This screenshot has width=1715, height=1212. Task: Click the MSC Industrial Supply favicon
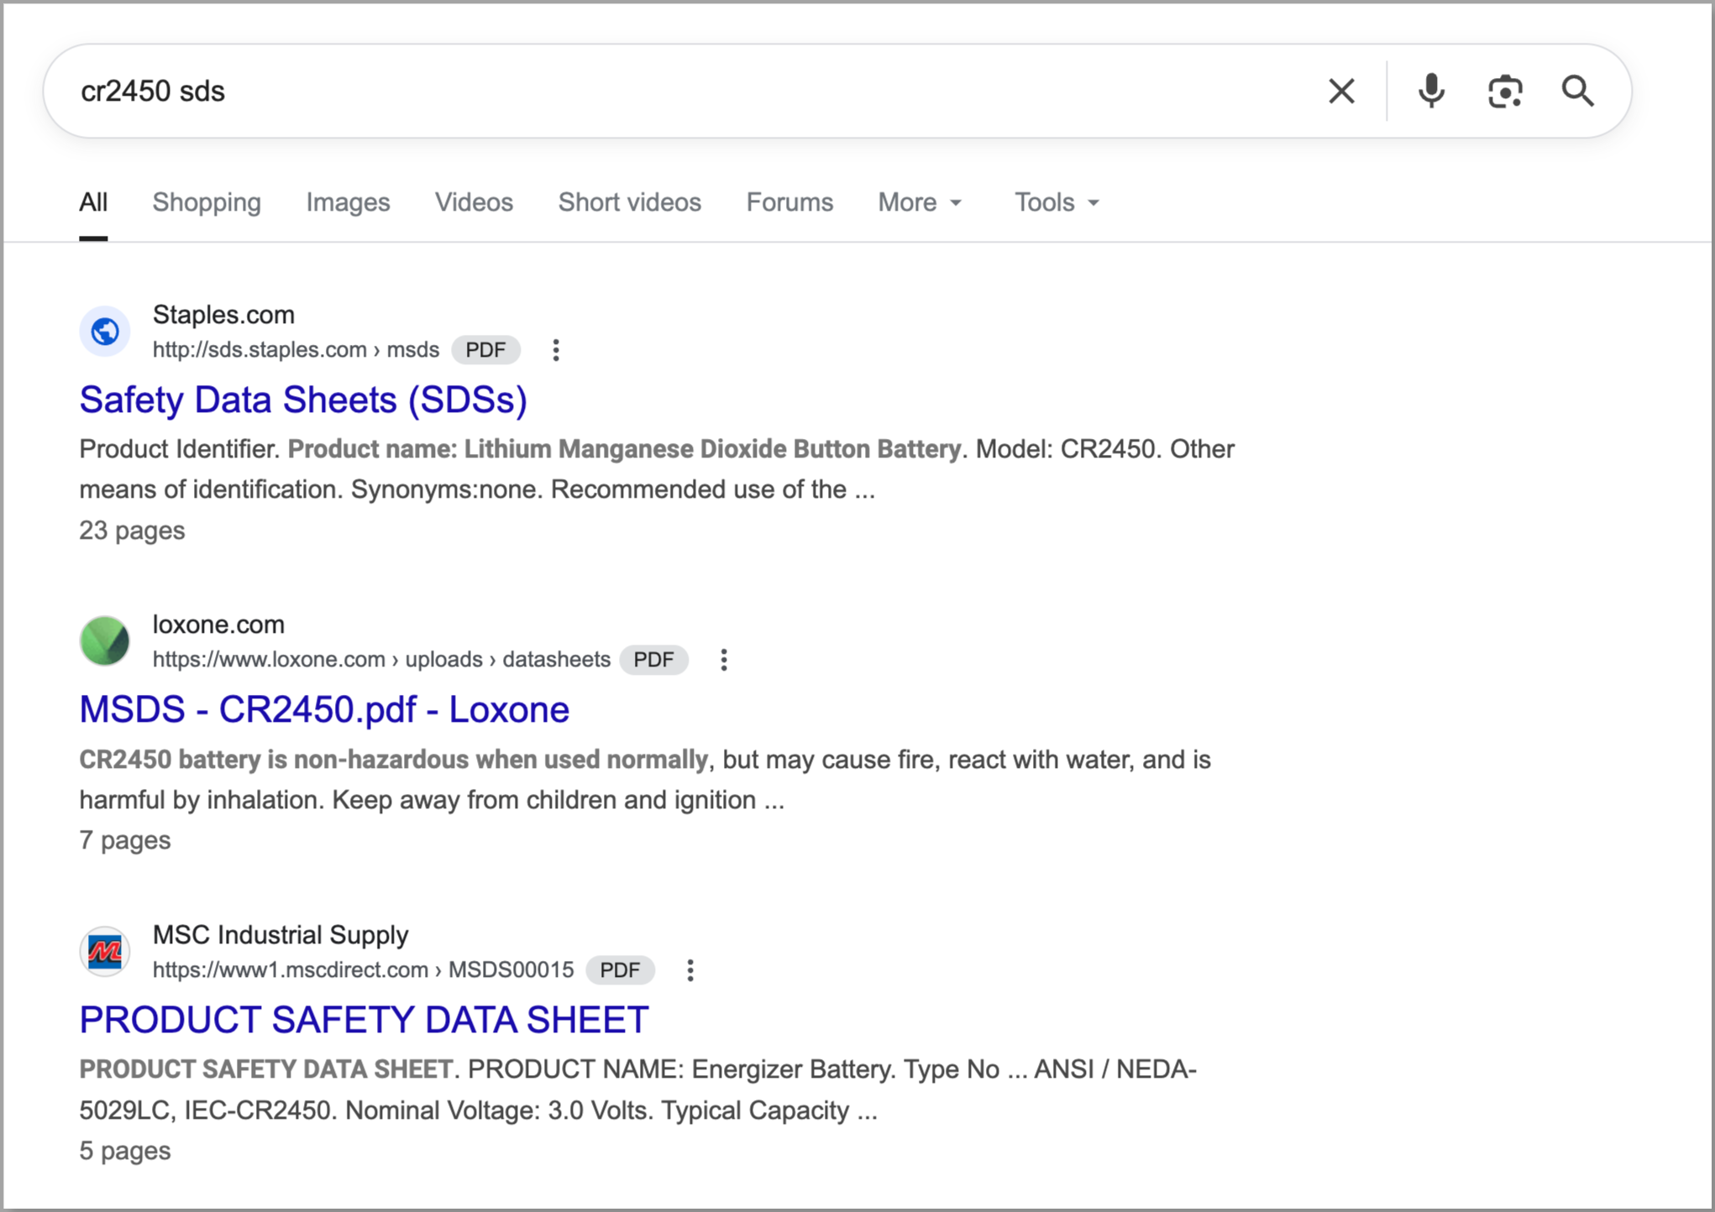tap(105, 952)
